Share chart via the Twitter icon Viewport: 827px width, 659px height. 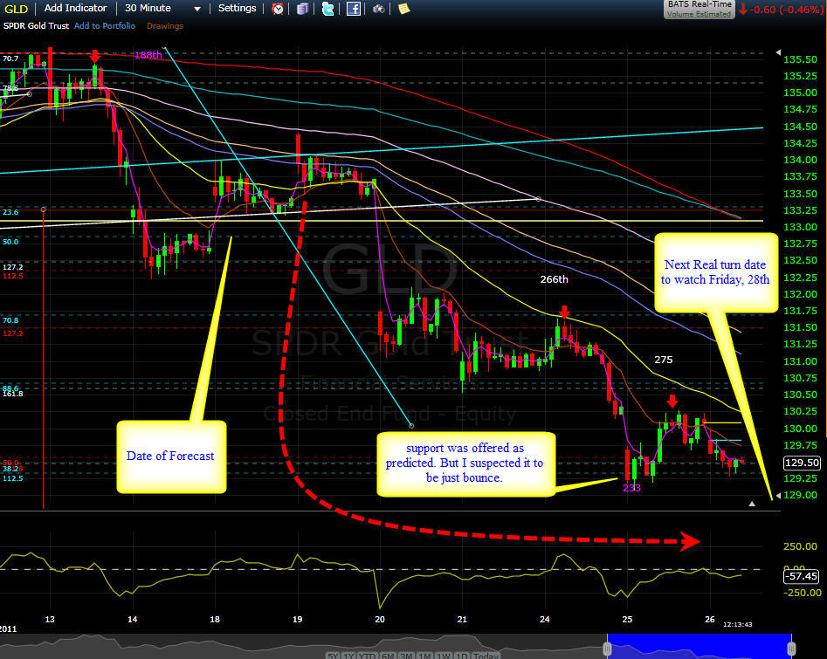pyautogui.click(x=328, y=9)
